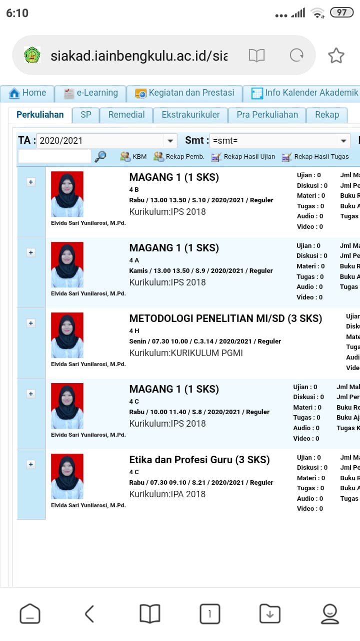Open reader mode book icon
The width and height of the screenshot is (360, 641).
click(x=256, y=55)
